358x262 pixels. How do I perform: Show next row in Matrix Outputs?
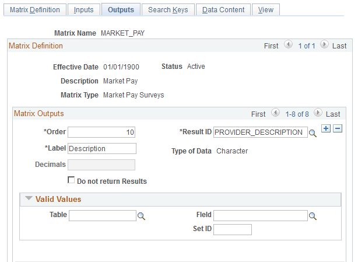pos(318,113)
